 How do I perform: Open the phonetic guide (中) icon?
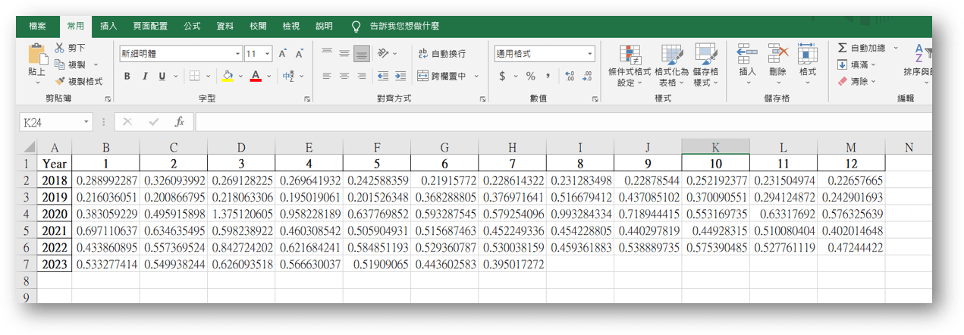pos(288,76)
